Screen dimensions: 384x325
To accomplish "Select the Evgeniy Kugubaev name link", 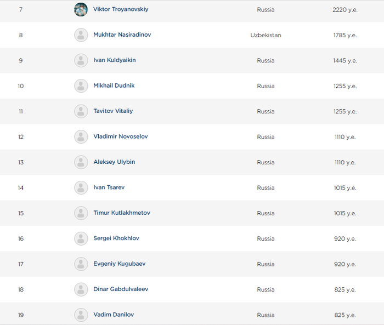I will [119, 264].
